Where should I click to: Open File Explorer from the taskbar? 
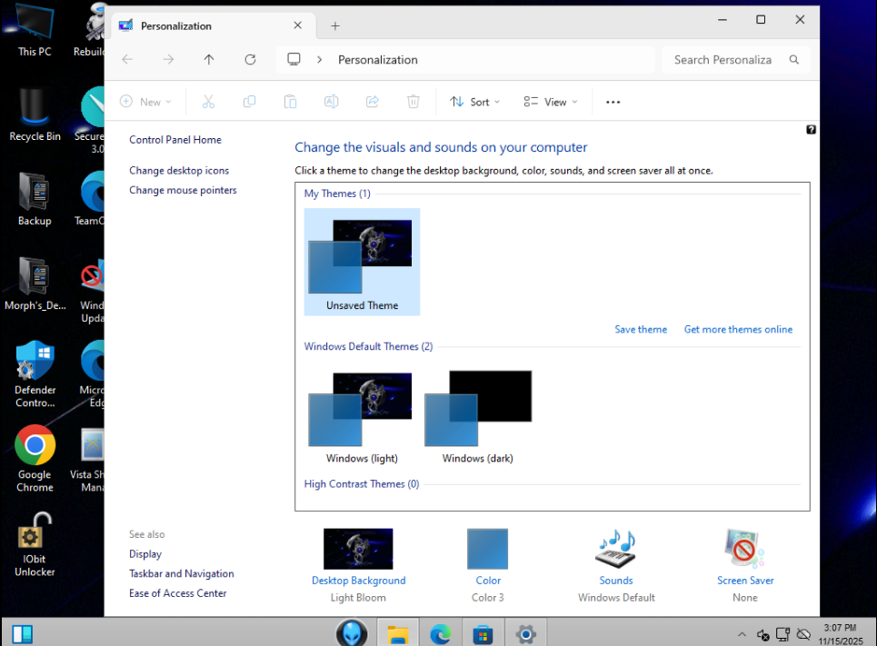point(397,633)
